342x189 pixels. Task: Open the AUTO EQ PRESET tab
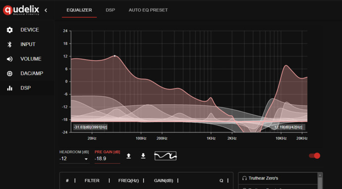pos(148,10)
